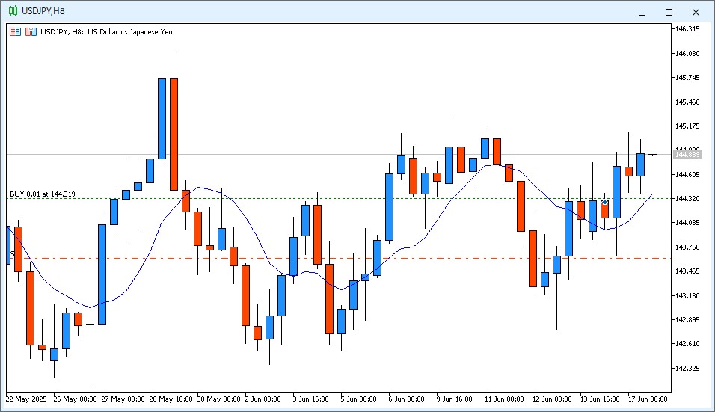Click the 30 May 00:00 time axis label

pyautogui.click(x=219, y=399)
